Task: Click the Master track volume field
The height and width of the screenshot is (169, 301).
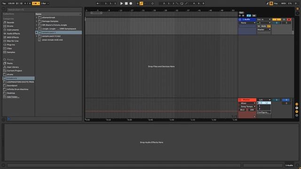Action: (x=277, y=100)
